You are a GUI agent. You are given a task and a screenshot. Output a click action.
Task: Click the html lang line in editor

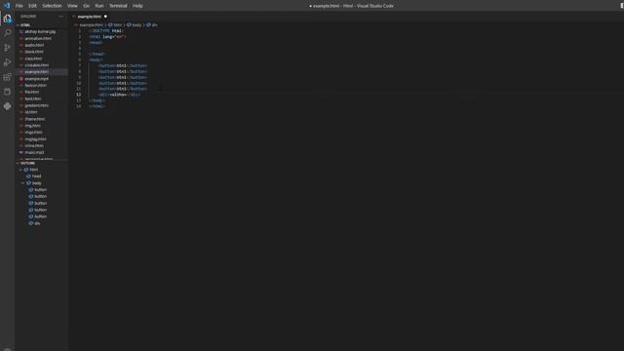107,37
